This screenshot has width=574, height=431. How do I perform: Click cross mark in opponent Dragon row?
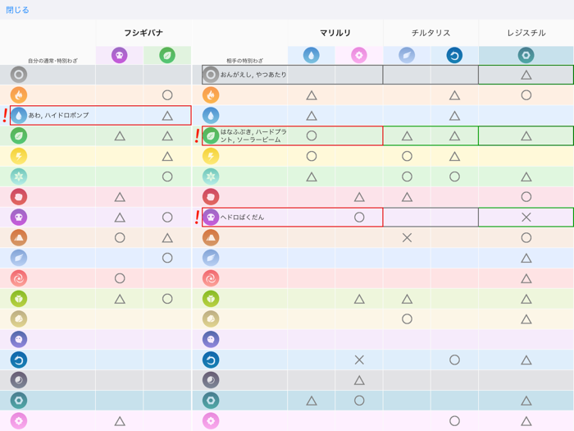point(359,360)
